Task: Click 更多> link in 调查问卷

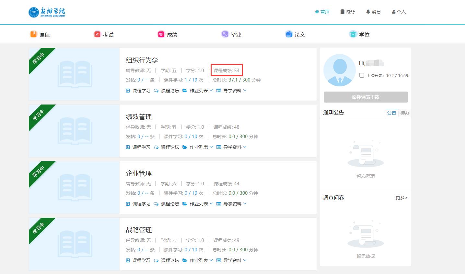Action: coord(401,198)
